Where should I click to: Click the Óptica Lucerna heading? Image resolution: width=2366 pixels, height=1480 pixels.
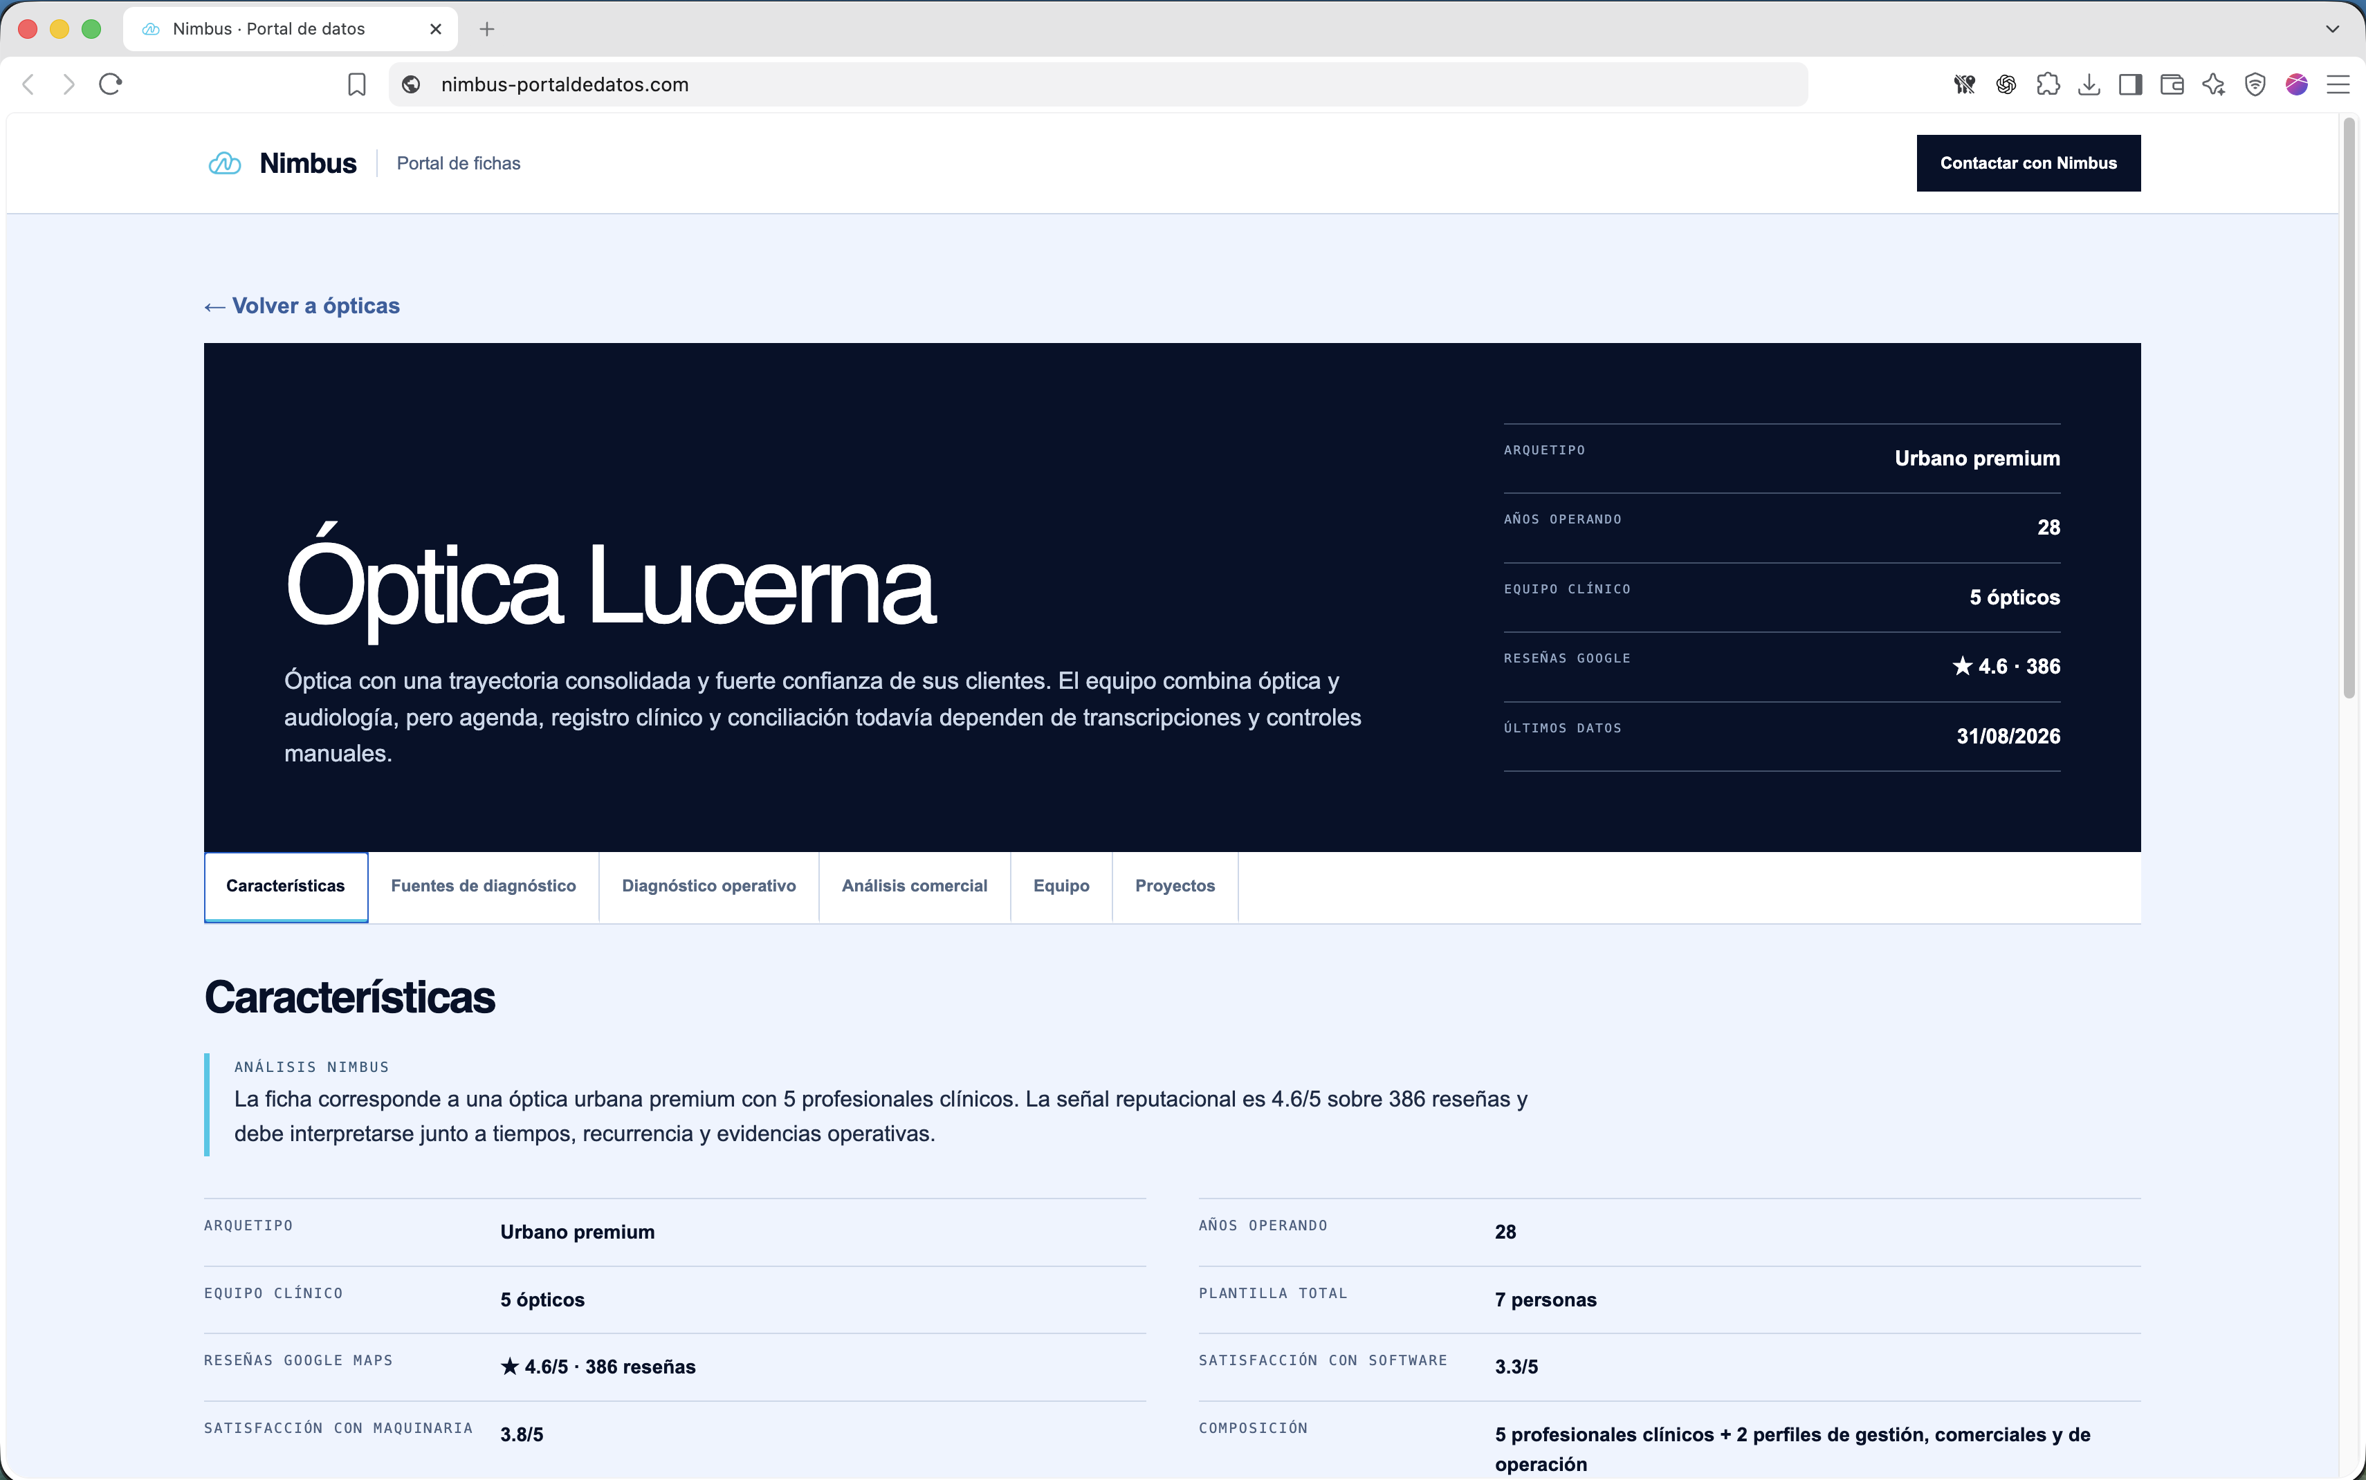[x=611, y=585]
